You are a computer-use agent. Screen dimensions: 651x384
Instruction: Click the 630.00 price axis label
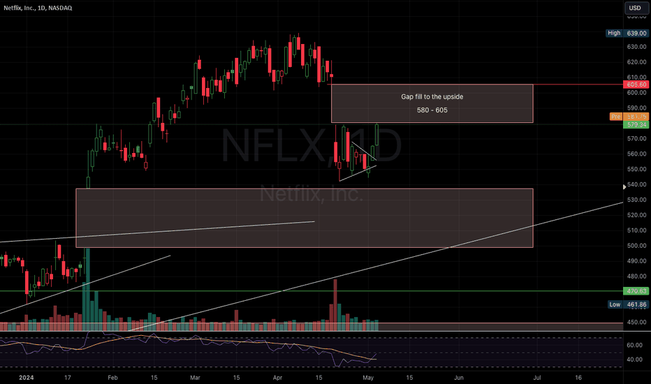click(x=637, y=47)
